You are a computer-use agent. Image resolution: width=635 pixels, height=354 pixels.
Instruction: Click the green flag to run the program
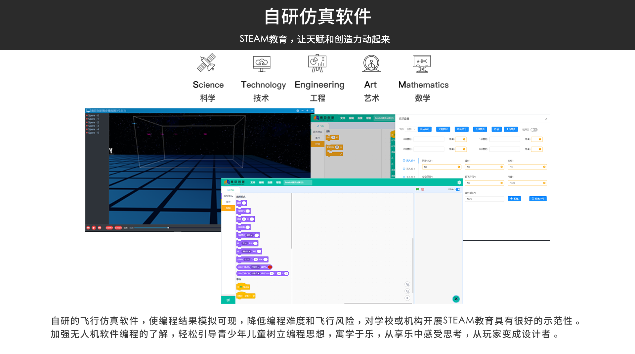click(x=417, y=189)
